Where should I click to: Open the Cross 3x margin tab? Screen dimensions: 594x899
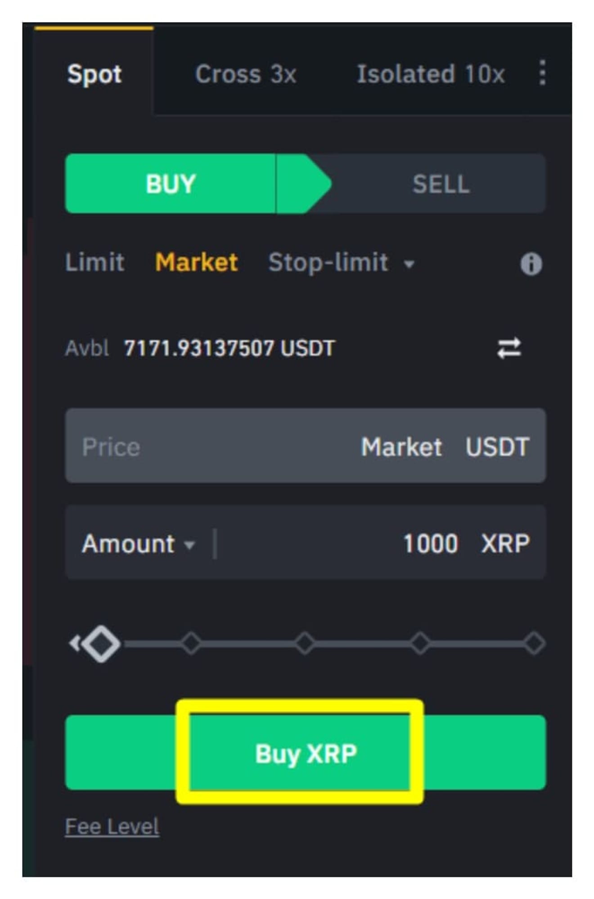coord(246,74)
